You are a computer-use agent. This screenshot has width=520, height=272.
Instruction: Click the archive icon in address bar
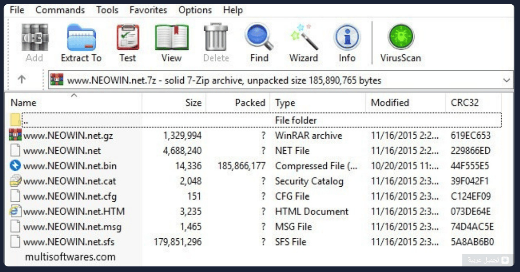pos(57,80)
